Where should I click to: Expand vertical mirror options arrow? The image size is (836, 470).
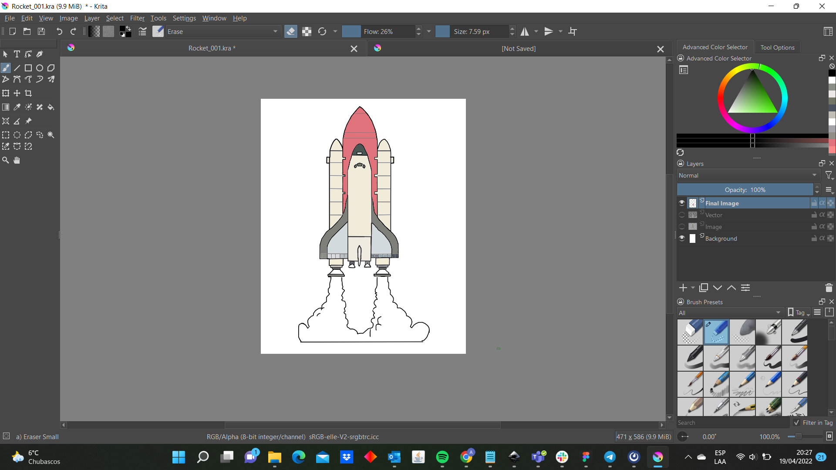560,31
